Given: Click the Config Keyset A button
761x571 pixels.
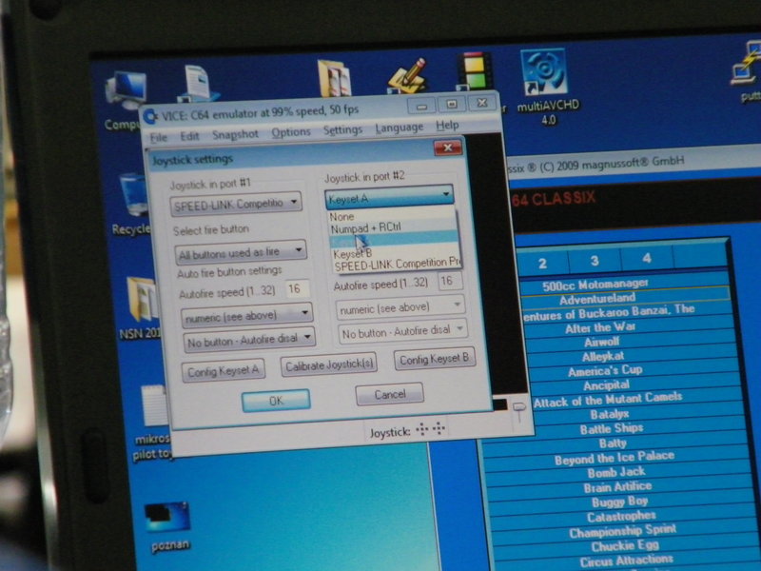Looking at the screenshot, I should pyautogui.click(x=223, y=369).
